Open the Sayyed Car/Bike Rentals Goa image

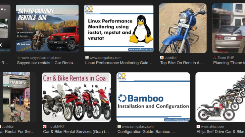[47, 28]
